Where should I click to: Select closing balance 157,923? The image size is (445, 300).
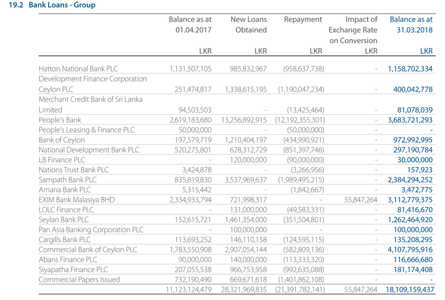[419, 170]
